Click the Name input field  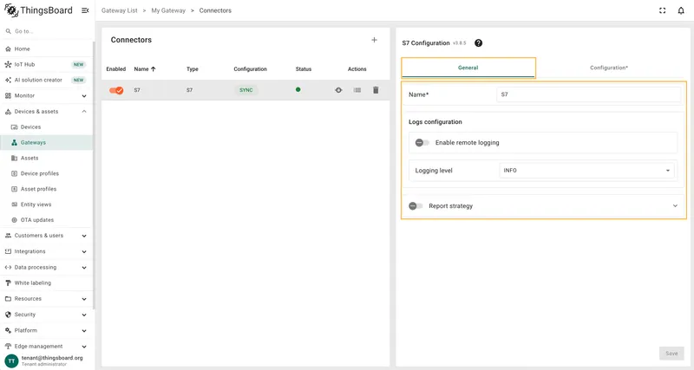coord(589,94)
